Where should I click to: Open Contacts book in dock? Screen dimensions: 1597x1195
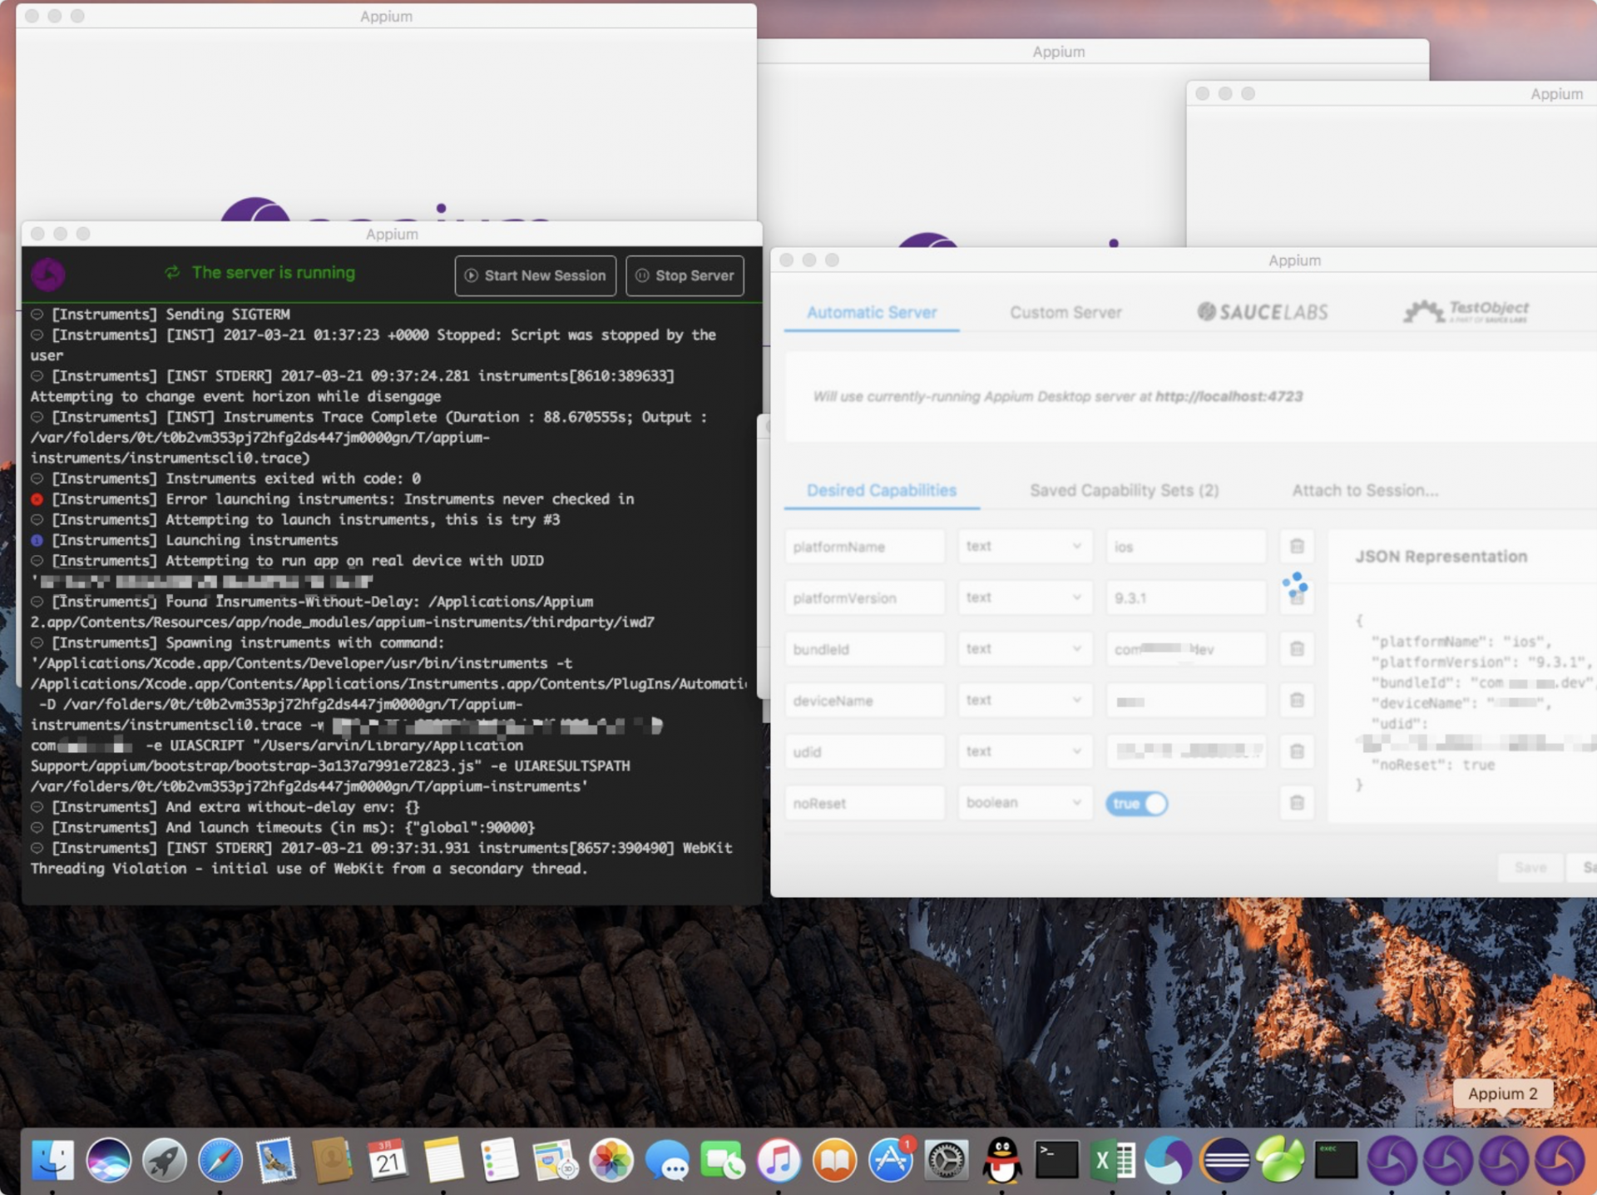332,1159
